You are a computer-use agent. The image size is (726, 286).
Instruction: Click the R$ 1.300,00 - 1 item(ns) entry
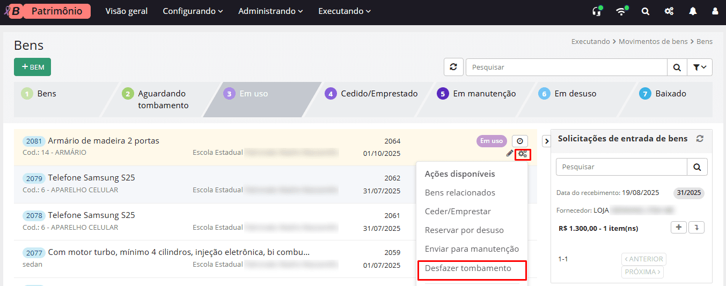(x=598, y=228)
